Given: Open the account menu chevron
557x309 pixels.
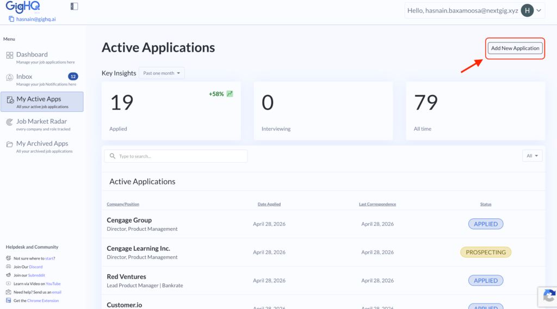Looking at the screenshot, I should click(x=539, y=11).
